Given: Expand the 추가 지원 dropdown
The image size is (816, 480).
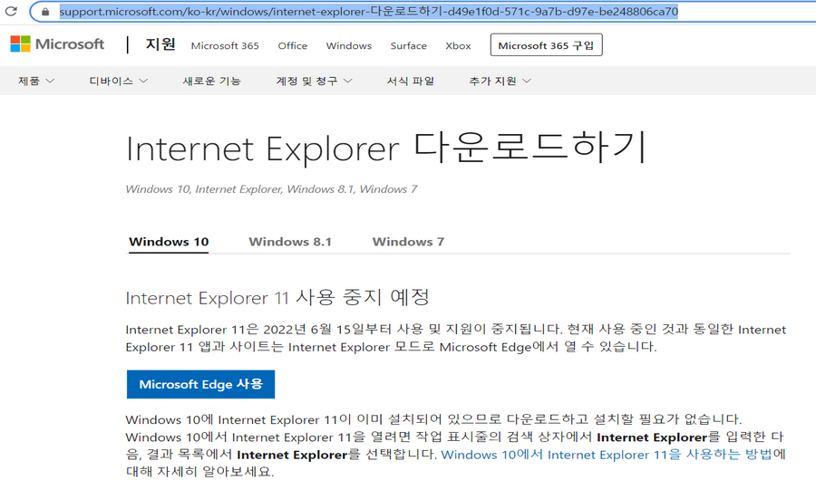Looking at the screenshot, I should (500, 81).
